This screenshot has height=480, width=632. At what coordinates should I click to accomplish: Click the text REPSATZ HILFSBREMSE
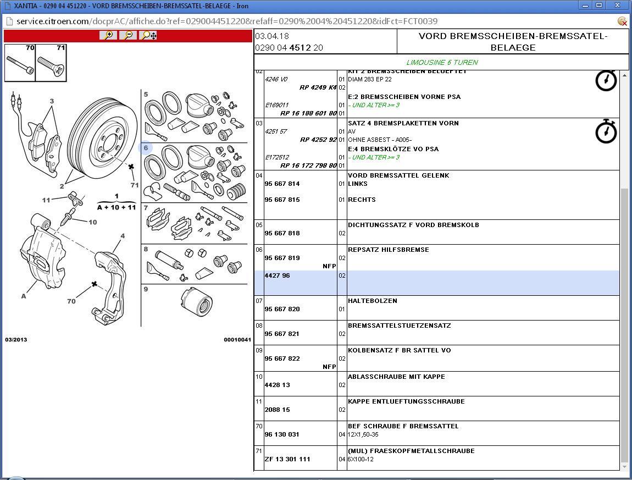click(x=389, y=250)
